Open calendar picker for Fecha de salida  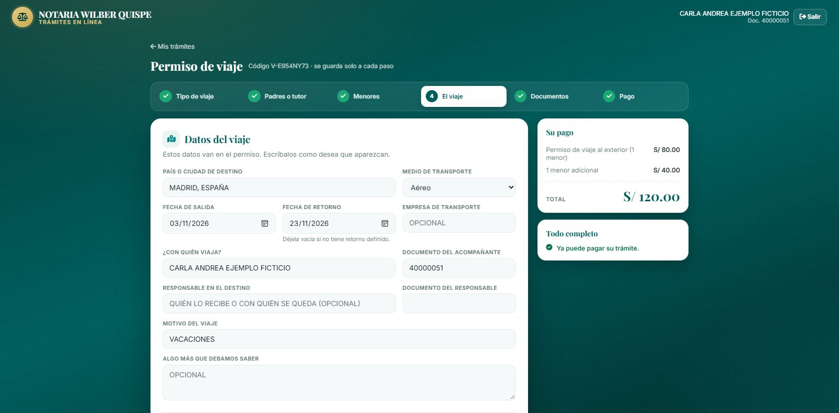[x=265, y=223]
